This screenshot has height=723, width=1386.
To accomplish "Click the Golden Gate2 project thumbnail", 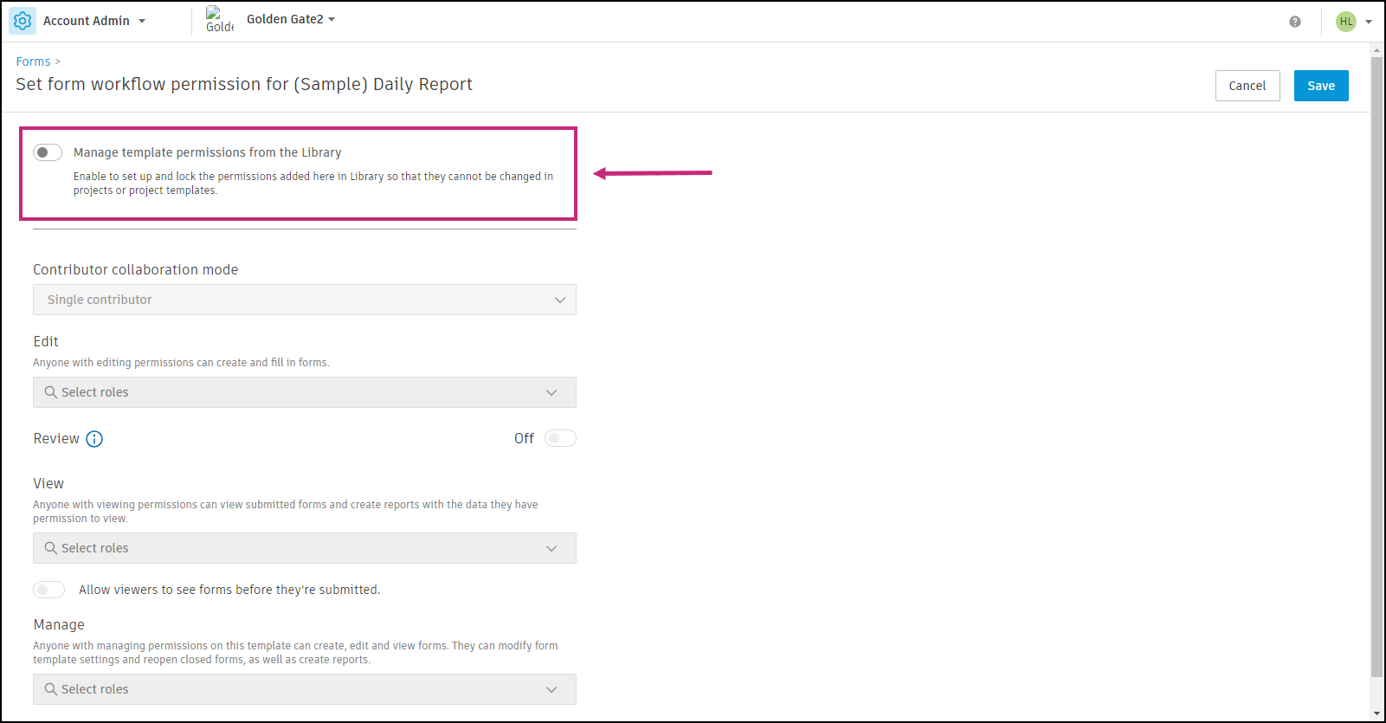I will (219, 20).
